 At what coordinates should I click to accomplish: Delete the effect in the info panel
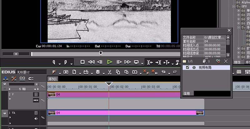226,61
